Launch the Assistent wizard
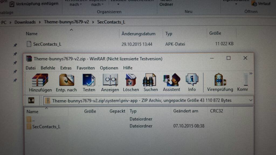Viewport: 276px width, 155px height. tap(171, 83)
